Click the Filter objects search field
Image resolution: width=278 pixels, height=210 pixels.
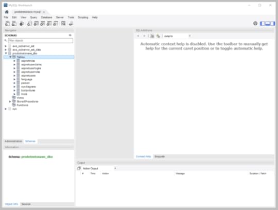pyautogui.click(x=40, y=41)
